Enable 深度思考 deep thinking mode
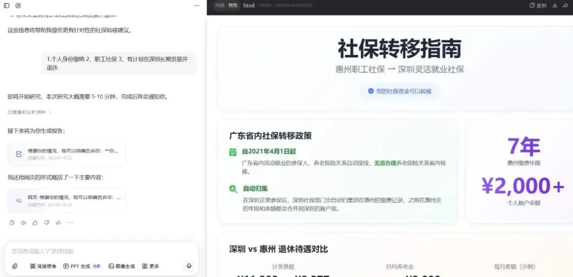 click(x=43, y=266)
